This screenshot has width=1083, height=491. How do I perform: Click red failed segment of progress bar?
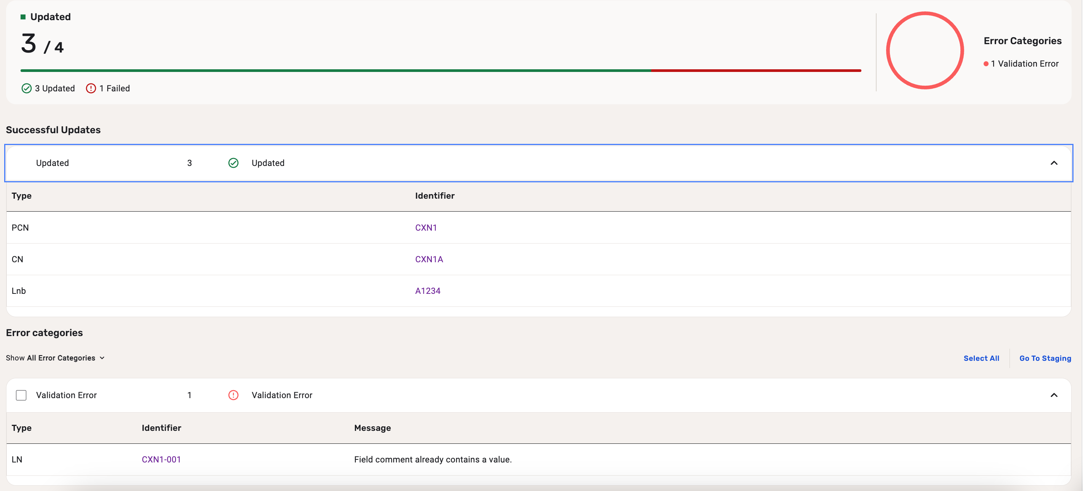pyautogui.click(x=756, y=71)
